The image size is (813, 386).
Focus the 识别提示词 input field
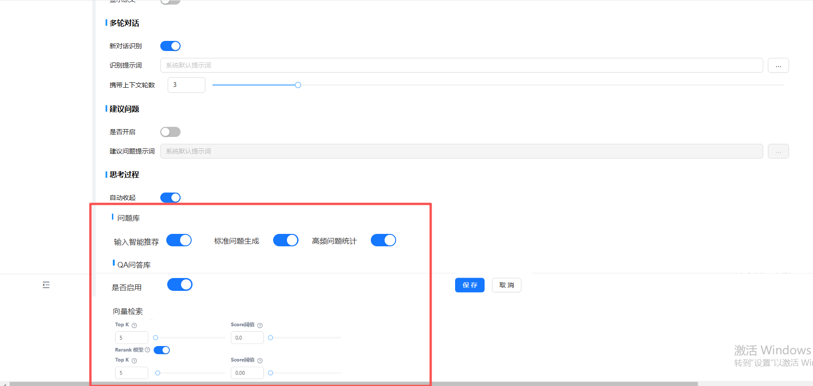click(462, 65)
